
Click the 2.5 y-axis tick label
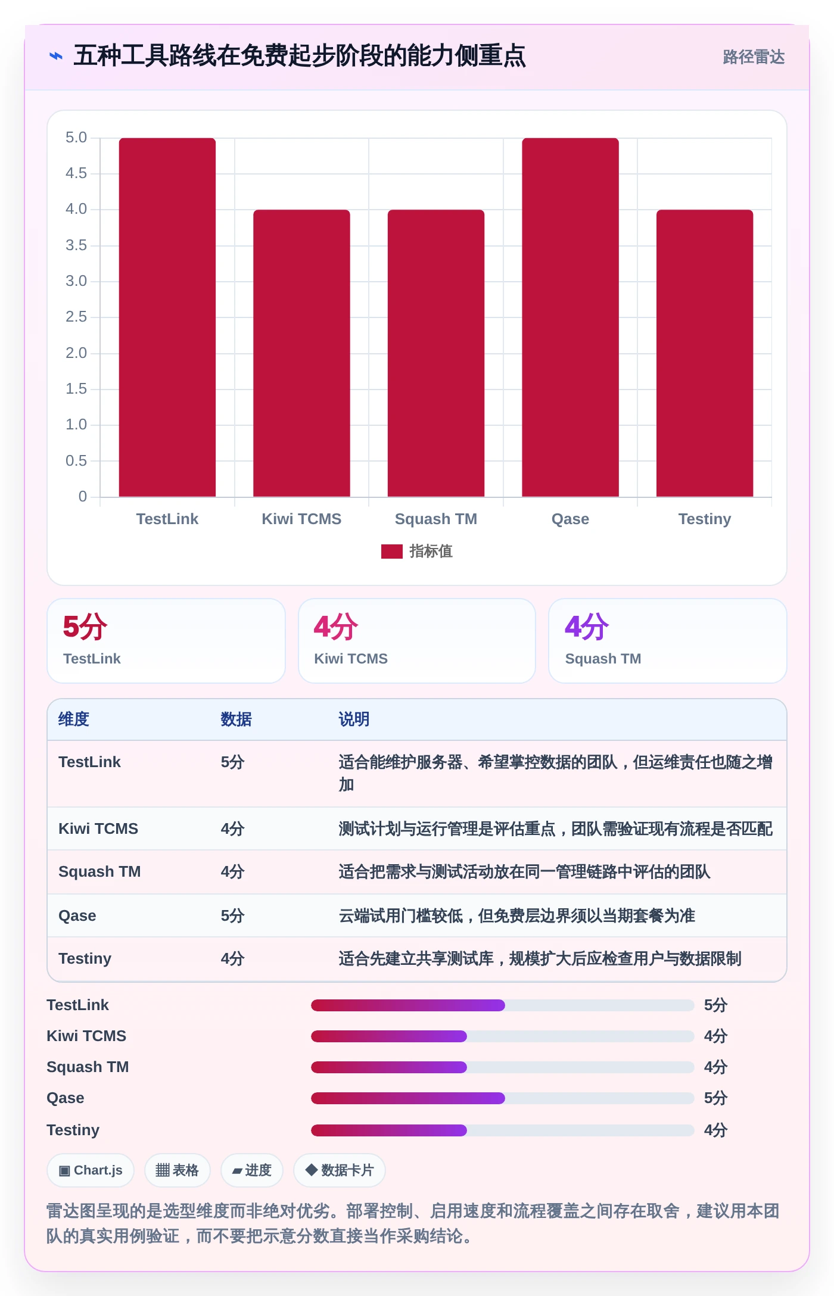76,317
